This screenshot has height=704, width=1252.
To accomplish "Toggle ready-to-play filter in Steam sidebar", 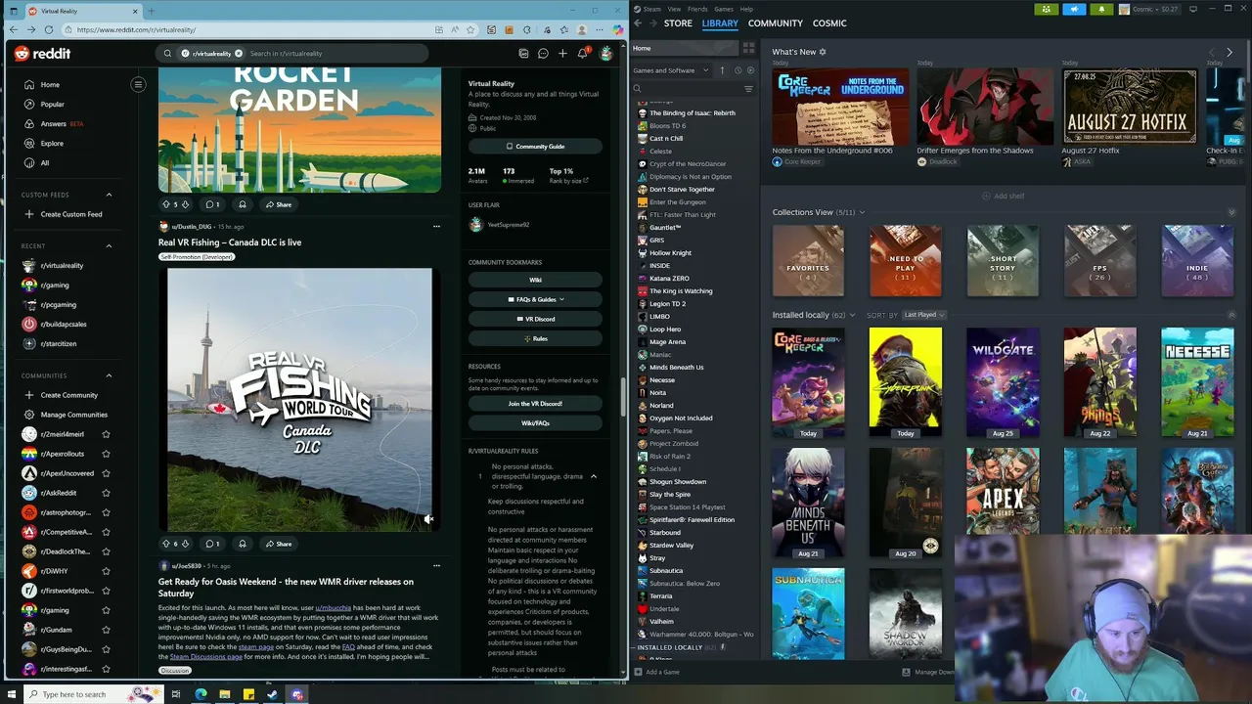I will point(750,70).
